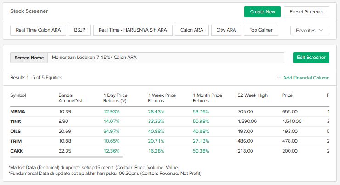Choose Real Time - HARUSNYA Sih ARA preset
The width and height of the screenshot is (340, 185).
[x=133, y=30]
